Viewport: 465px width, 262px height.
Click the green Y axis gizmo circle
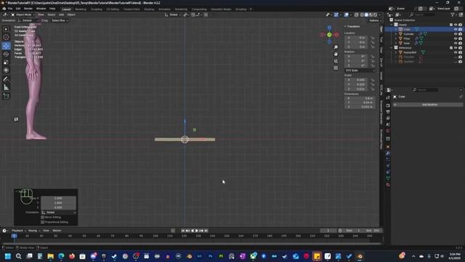point(329,35)
